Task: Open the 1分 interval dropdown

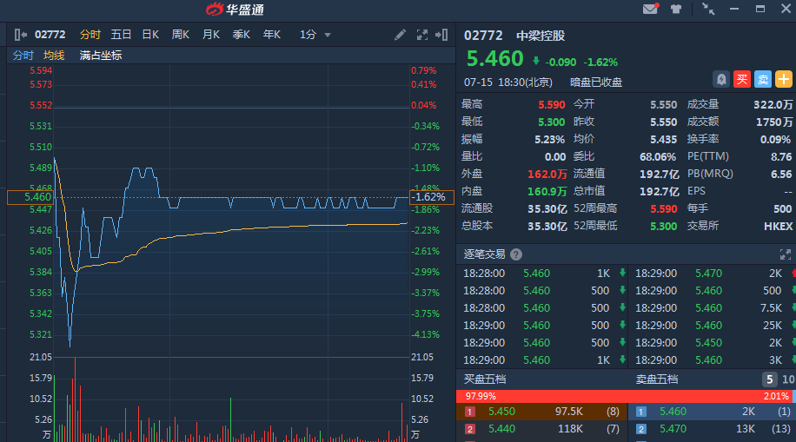Action: 315,35
